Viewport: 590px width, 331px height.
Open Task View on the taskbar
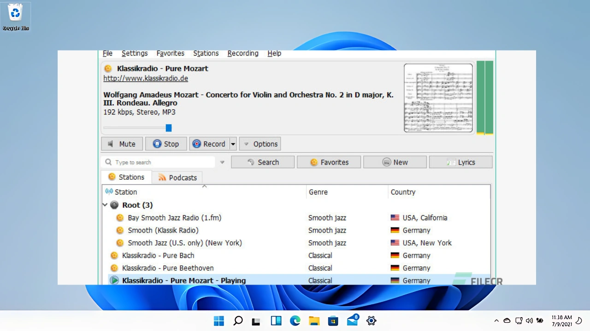(256, 321)
